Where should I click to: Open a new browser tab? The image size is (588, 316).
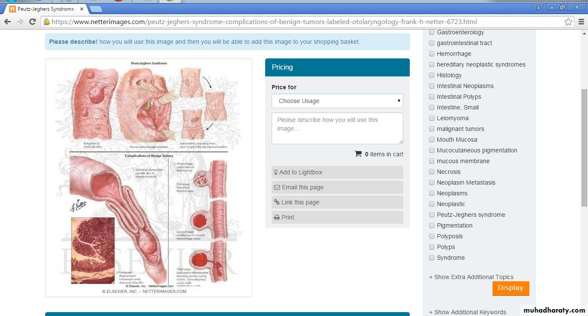point(96,9)
